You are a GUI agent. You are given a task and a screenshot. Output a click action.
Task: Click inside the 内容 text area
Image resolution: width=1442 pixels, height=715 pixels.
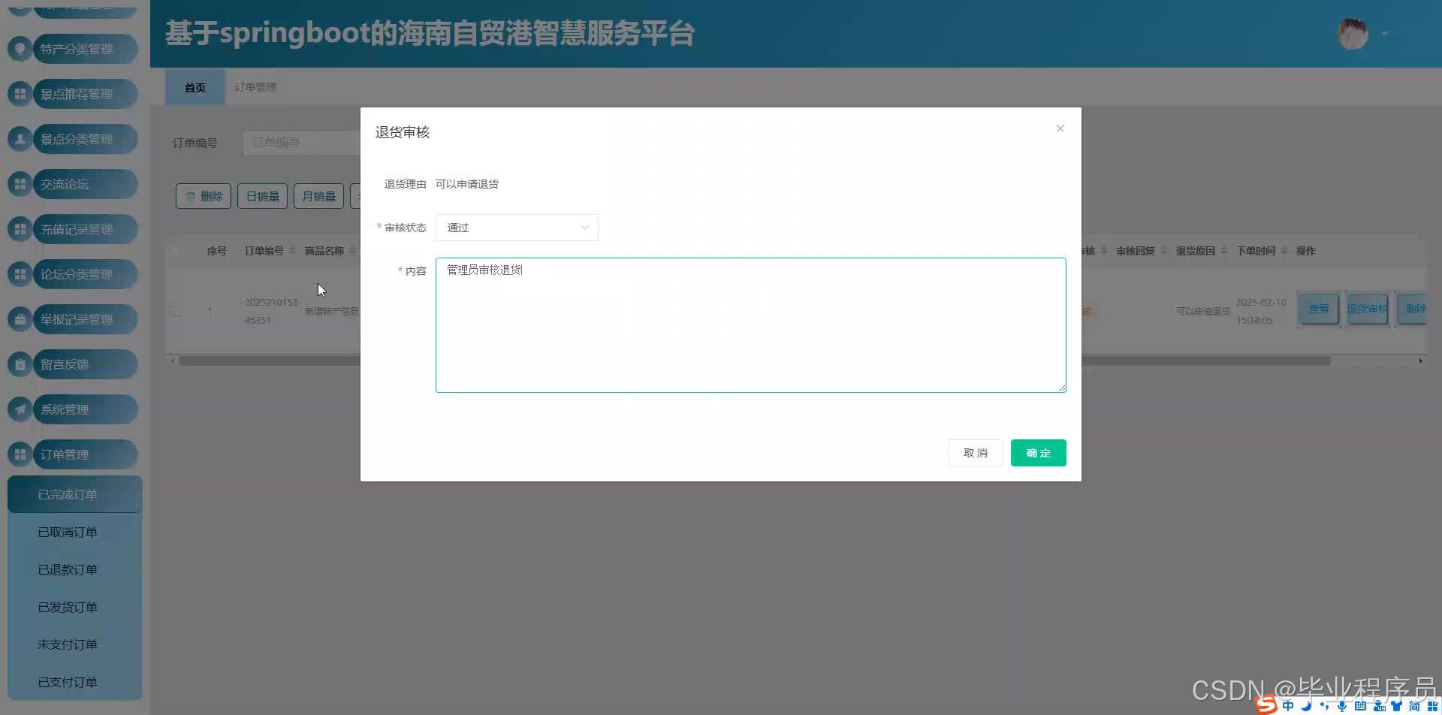(750, 325)
